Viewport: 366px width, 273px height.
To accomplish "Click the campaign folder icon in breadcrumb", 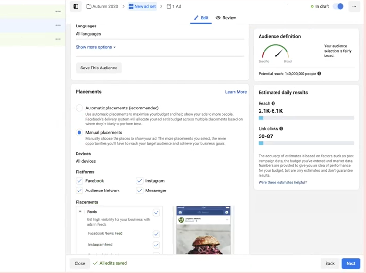I will tap(89, 6).
